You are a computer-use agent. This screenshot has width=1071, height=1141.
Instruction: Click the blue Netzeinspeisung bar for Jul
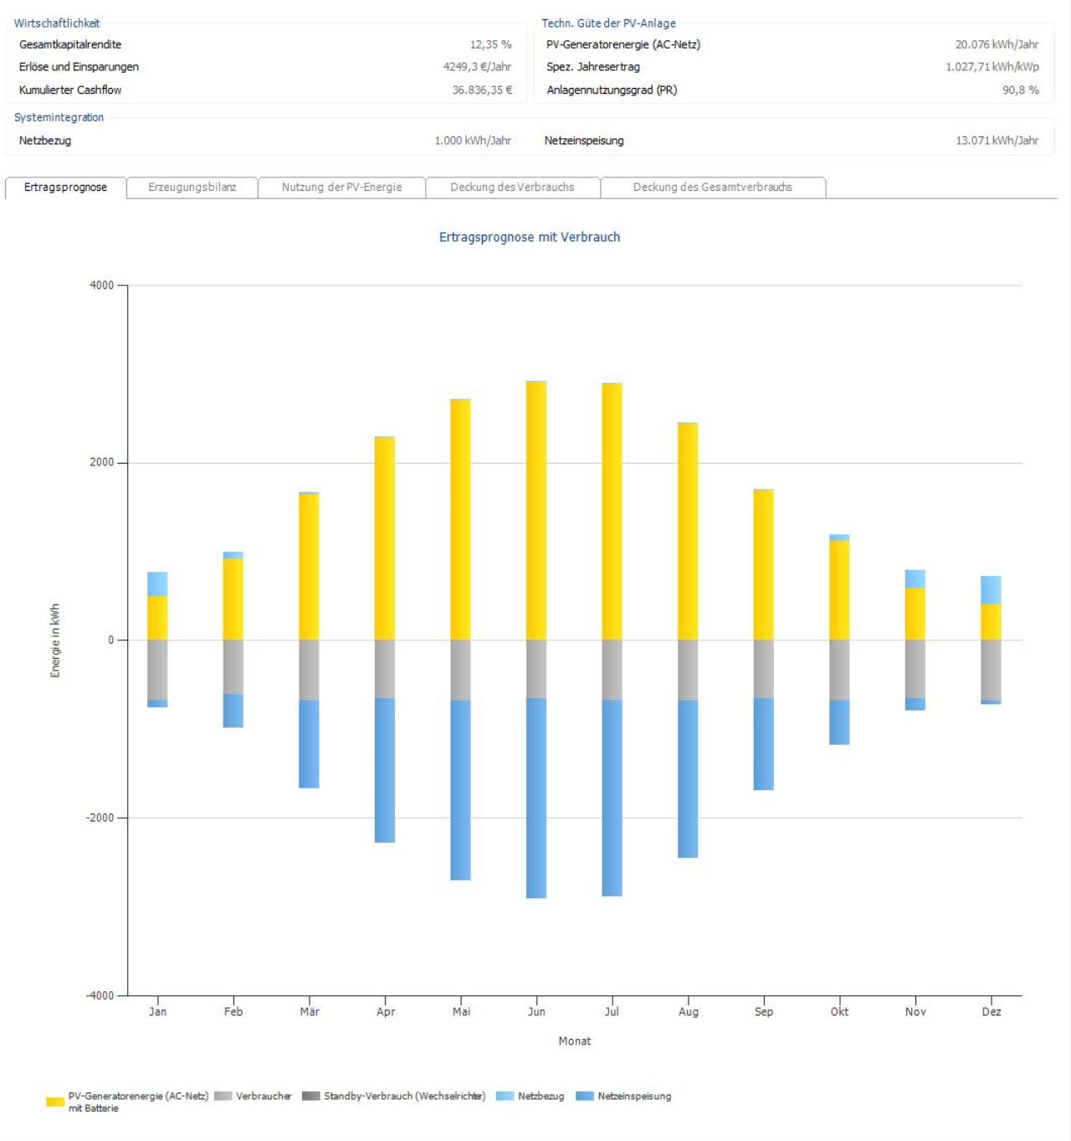click(x=612, y=798)
